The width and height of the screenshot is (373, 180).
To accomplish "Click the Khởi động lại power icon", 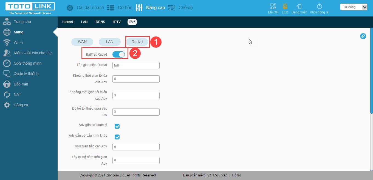I will pos(319,6).
